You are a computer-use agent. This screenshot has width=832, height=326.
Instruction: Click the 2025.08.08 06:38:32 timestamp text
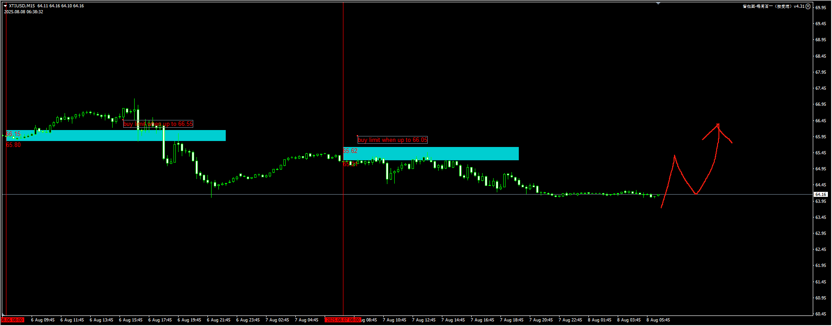(24, 12)
